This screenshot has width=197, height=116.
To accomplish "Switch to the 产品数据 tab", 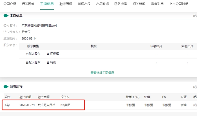I will pos(102,4).
